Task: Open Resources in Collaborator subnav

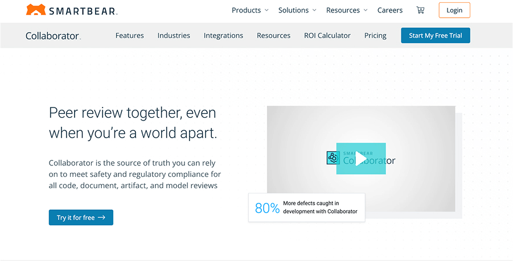Action: pyautogui.click(x=273, y=35)
